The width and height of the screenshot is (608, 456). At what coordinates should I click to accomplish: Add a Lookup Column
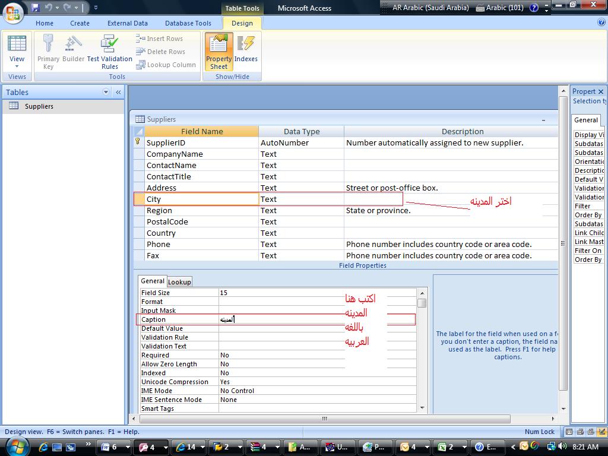click(166, 65)
